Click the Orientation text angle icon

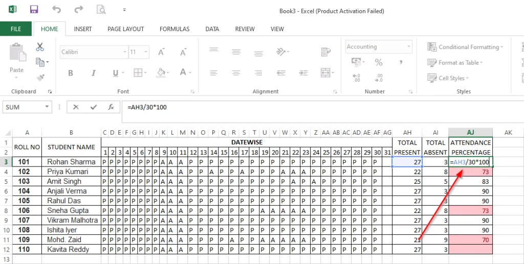click(x=281, y=52)
